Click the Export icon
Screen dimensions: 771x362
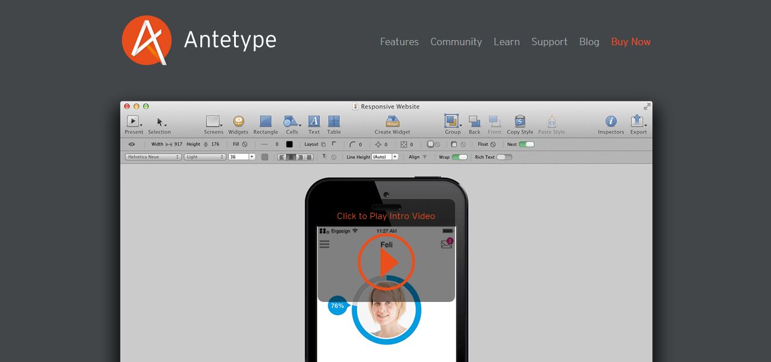[x=637, y=121]
